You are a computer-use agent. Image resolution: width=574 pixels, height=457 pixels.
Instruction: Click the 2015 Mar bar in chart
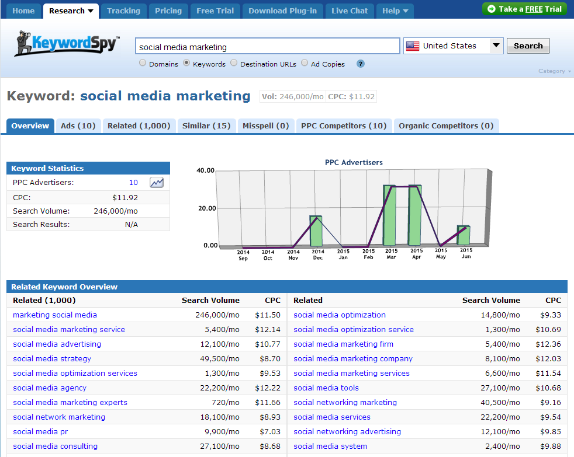[389, 215]
